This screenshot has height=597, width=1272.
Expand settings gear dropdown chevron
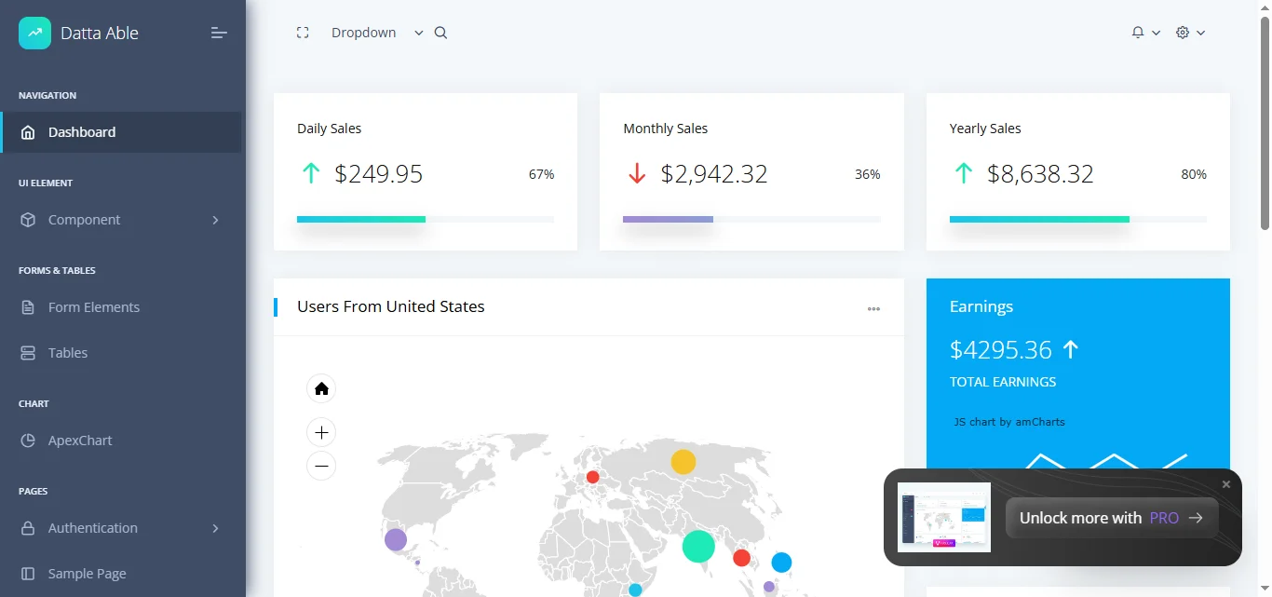coord(1201,33)
